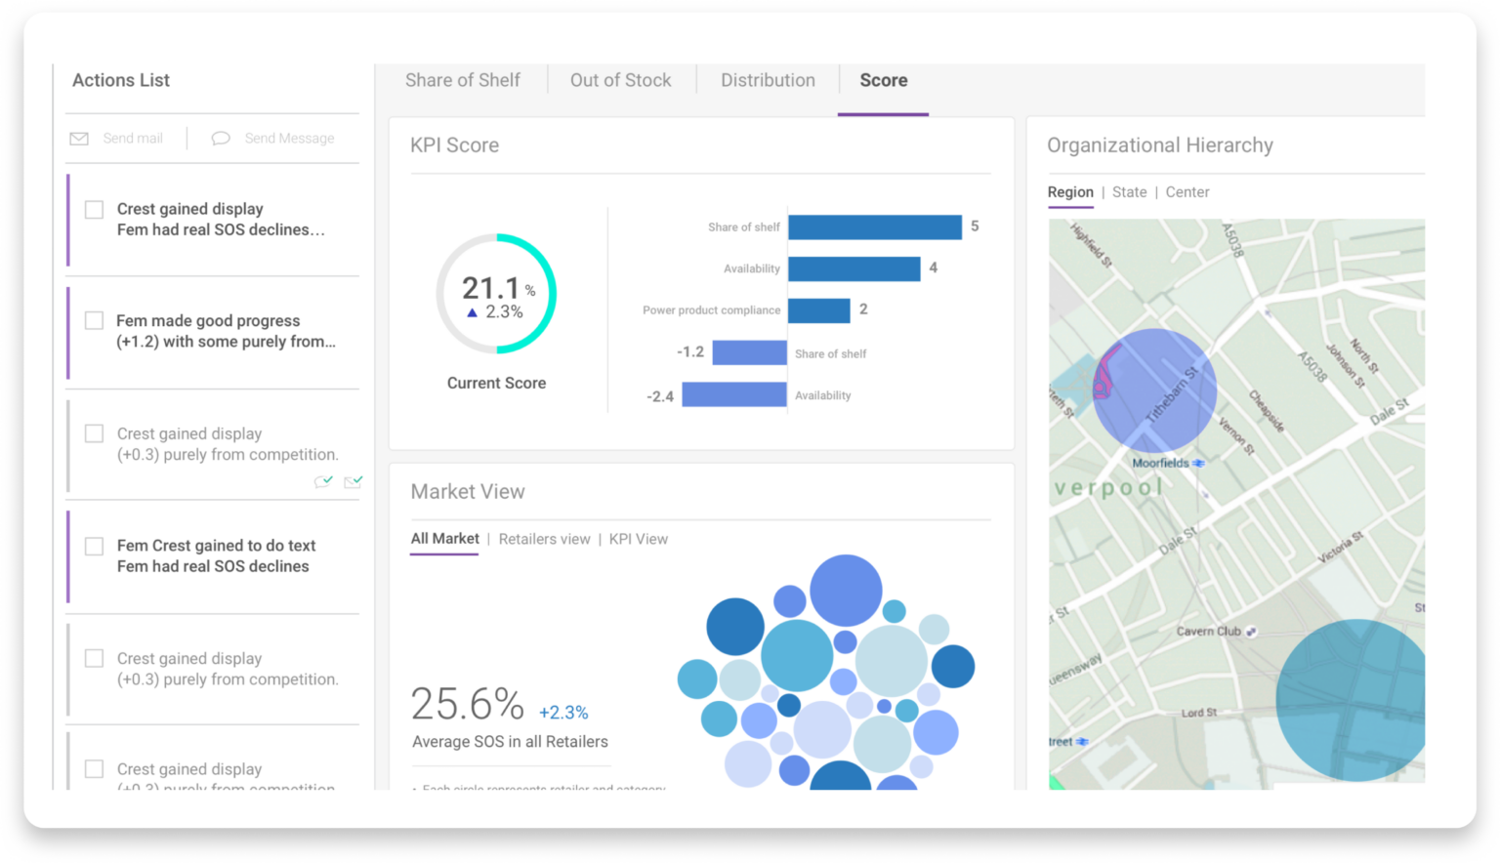Select the 'Fem Crest gained to do text' checkbox
1500x863 pixels.
coord(95,546)
